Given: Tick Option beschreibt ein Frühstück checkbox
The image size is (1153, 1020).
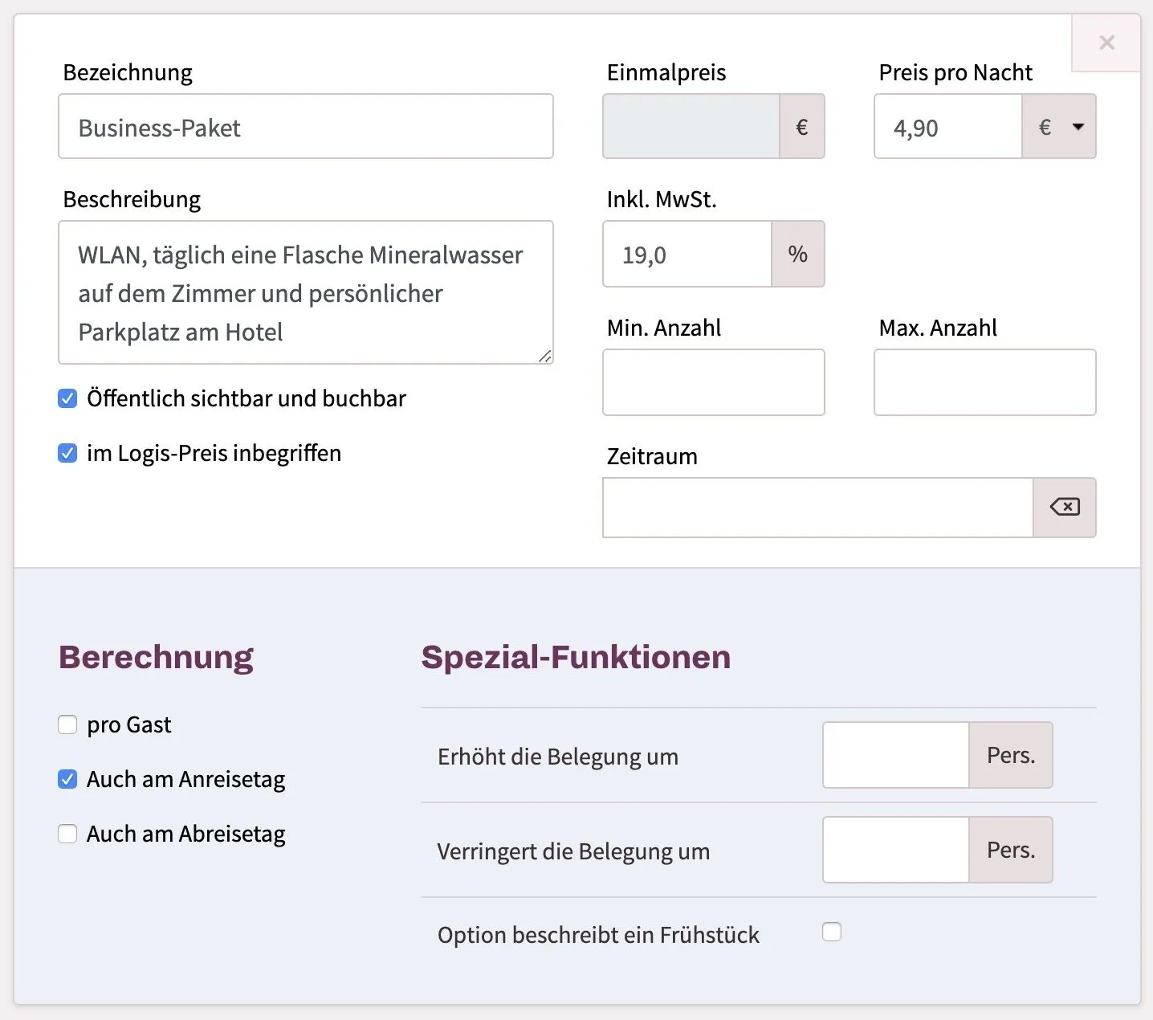Looking at the screenshot, I should coord(832,932).
